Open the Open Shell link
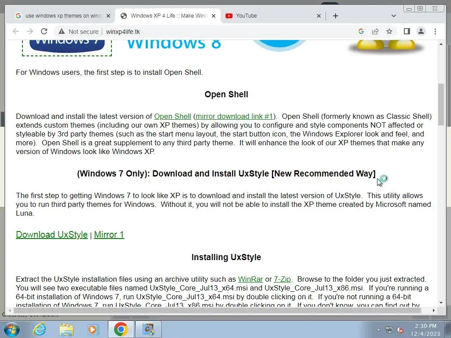The height and width of the screenshot is (338, 451). (x=173, y=116)
